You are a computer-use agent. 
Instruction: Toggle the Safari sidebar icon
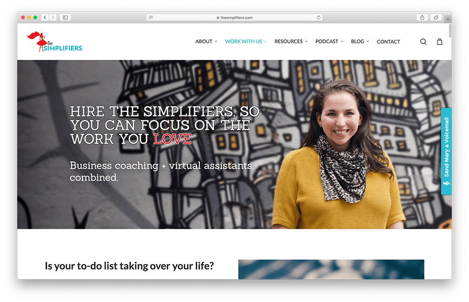tap(65, 18)
